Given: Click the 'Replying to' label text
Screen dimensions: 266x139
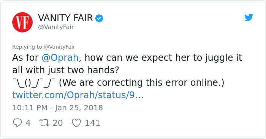Looking at the screenshot, I should tap(27, 47).
